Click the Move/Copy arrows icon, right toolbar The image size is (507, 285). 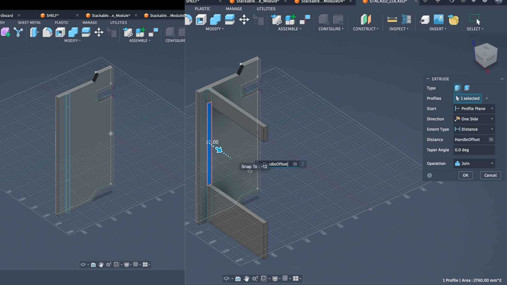pyautogui.click(x=244, y=20)
